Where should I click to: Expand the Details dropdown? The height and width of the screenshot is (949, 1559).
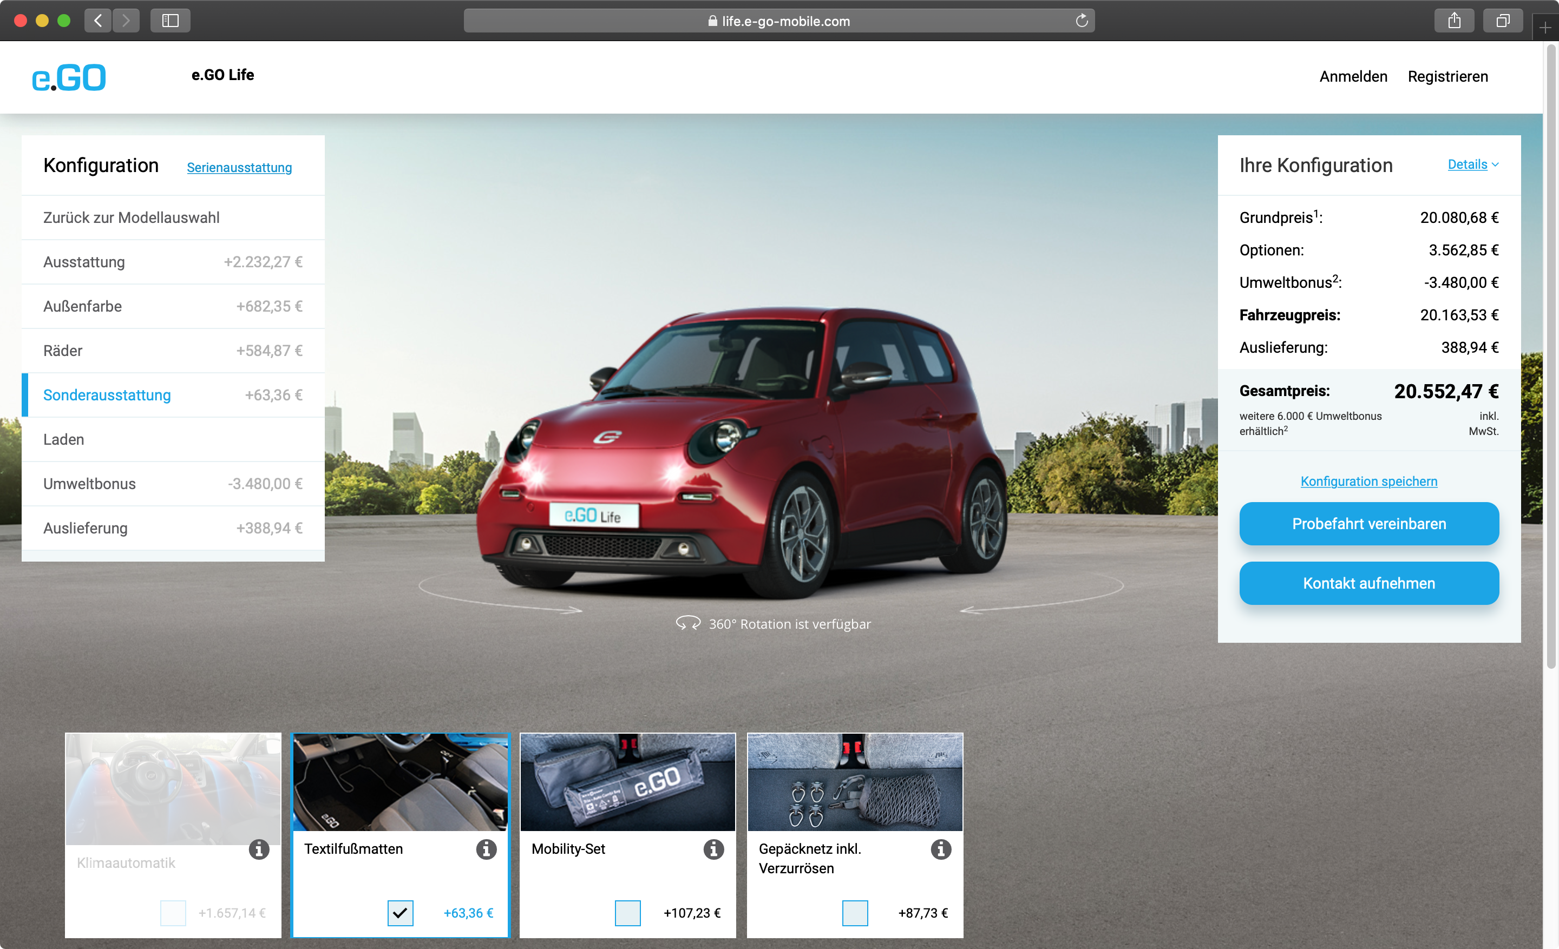[1472, 164]
